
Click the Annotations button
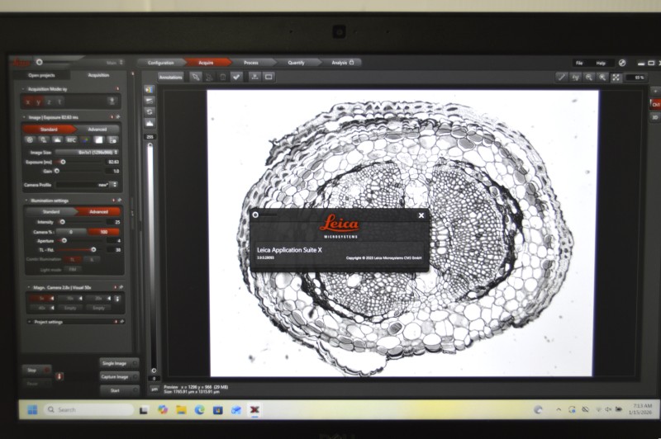[171, 77]
